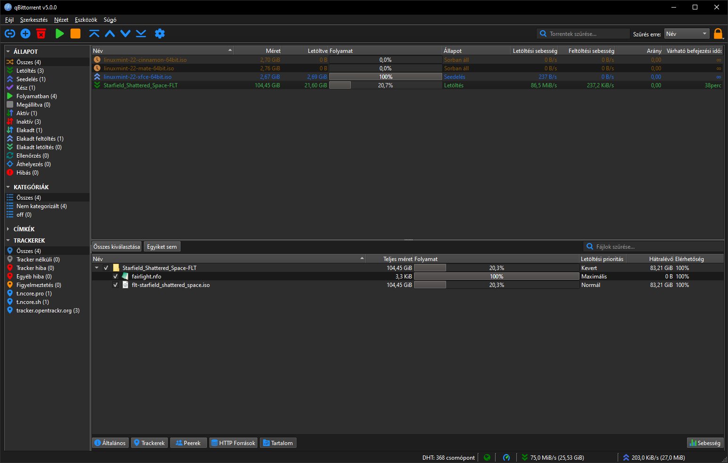Collapse the KATEGÓRIÁK sidebar section
728x463 pixels.
[8, 187]
